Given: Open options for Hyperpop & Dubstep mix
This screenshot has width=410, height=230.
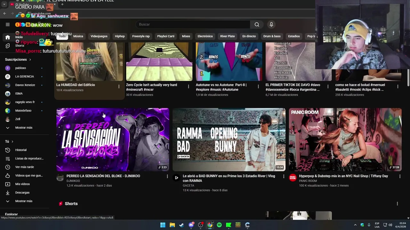Looking at the screenshot, I should [400, 176].
